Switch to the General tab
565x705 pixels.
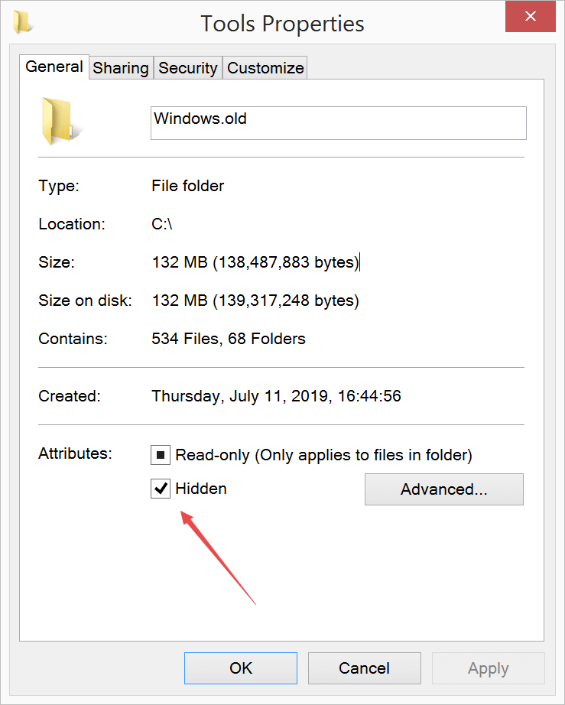pyautogui.click(x=54, y=67)
